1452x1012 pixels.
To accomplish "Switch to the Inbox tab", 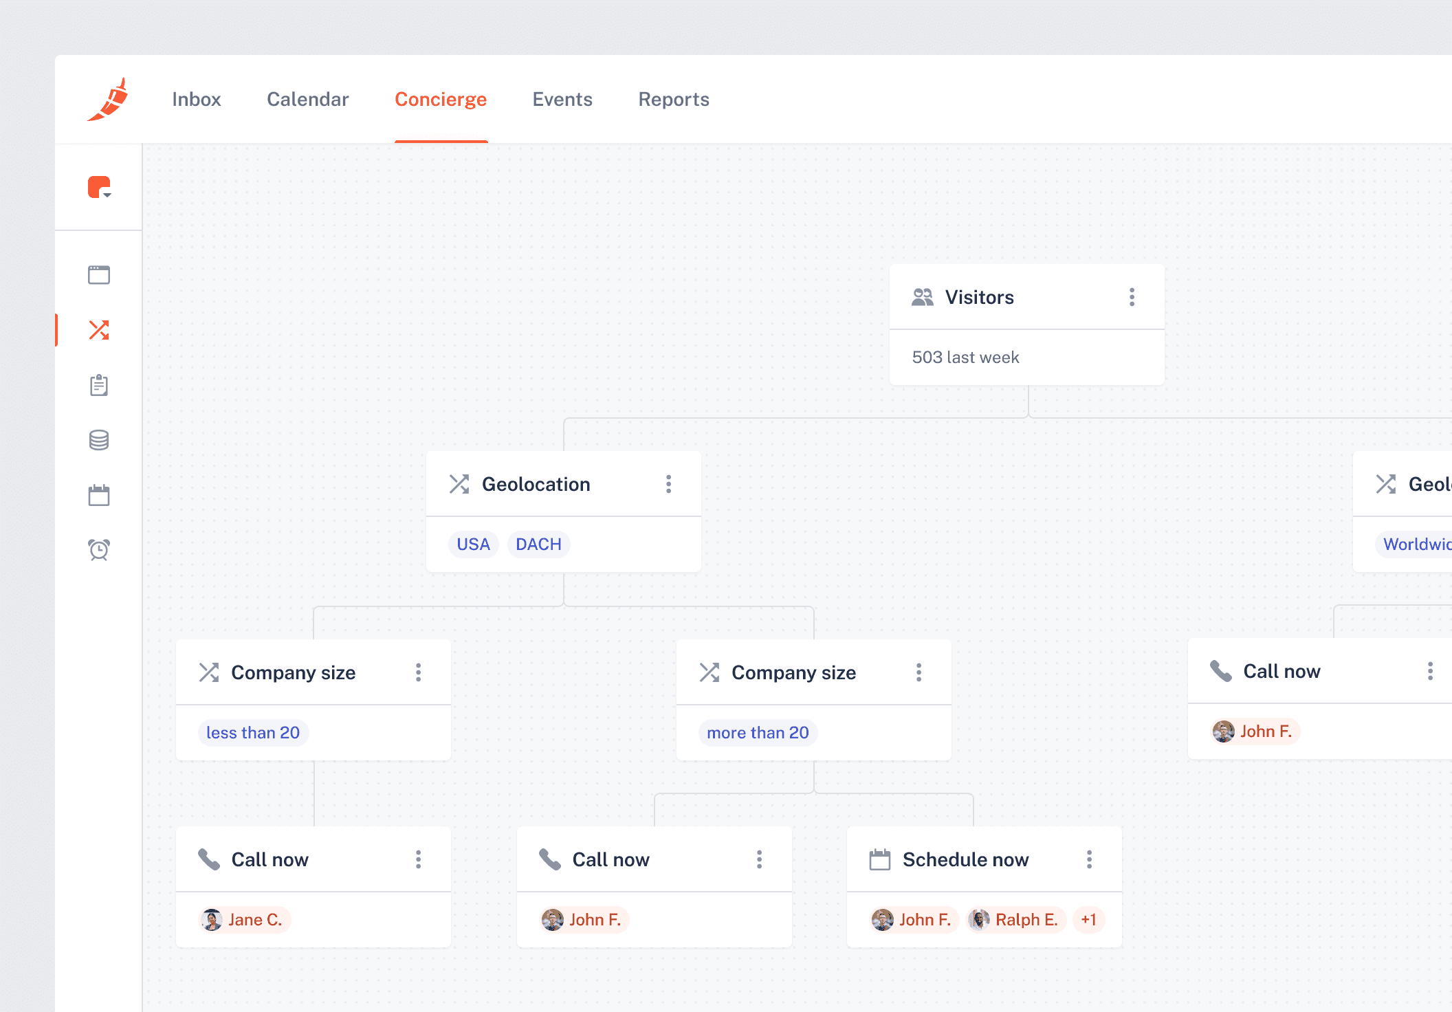I will (x=197, y=100).
